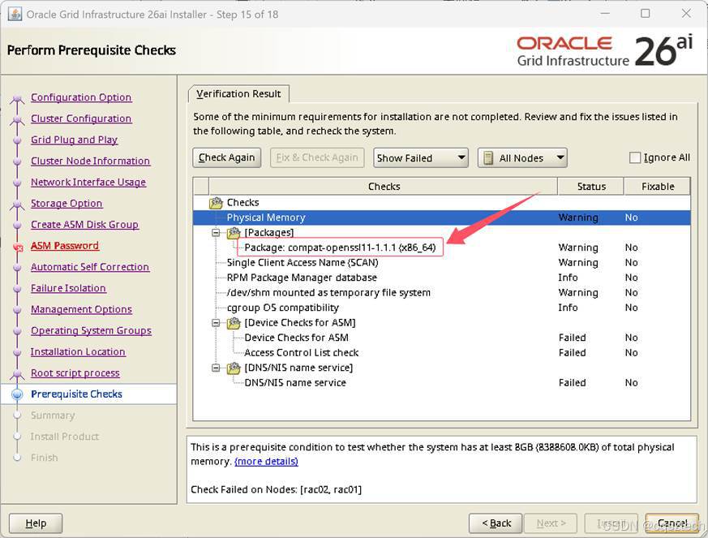Collapse the [Device Checks for ASM] node
The image size is (708, 538).
[216, 323]
